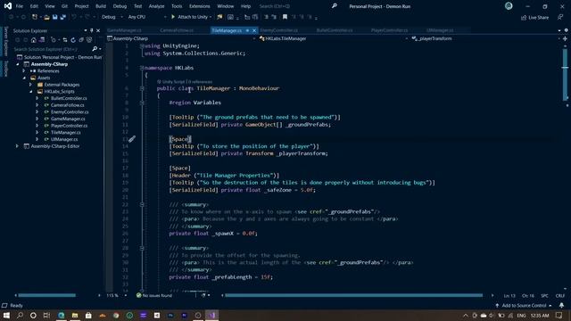Open the Extensions menu
Viewport: 571px width, 321px height.
[200, 6]
